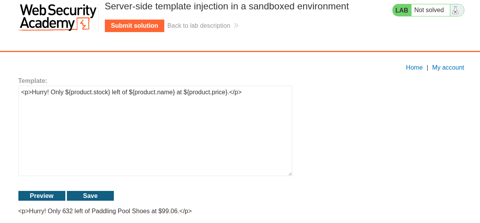Click the Preview button

42,196
